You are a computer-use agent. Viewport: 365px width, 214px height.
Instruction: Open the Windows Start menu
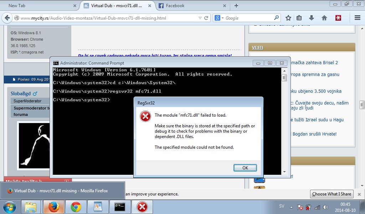click(10, 207)
